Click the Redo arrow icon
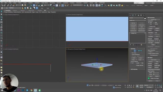 point(5,5)
